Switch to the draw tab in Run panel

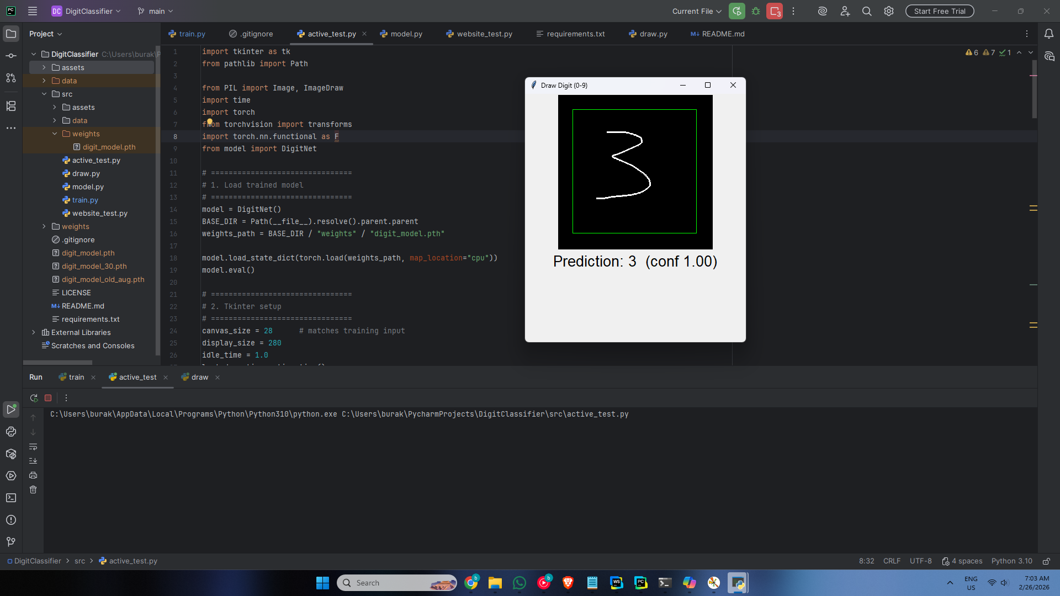[200, 377]
